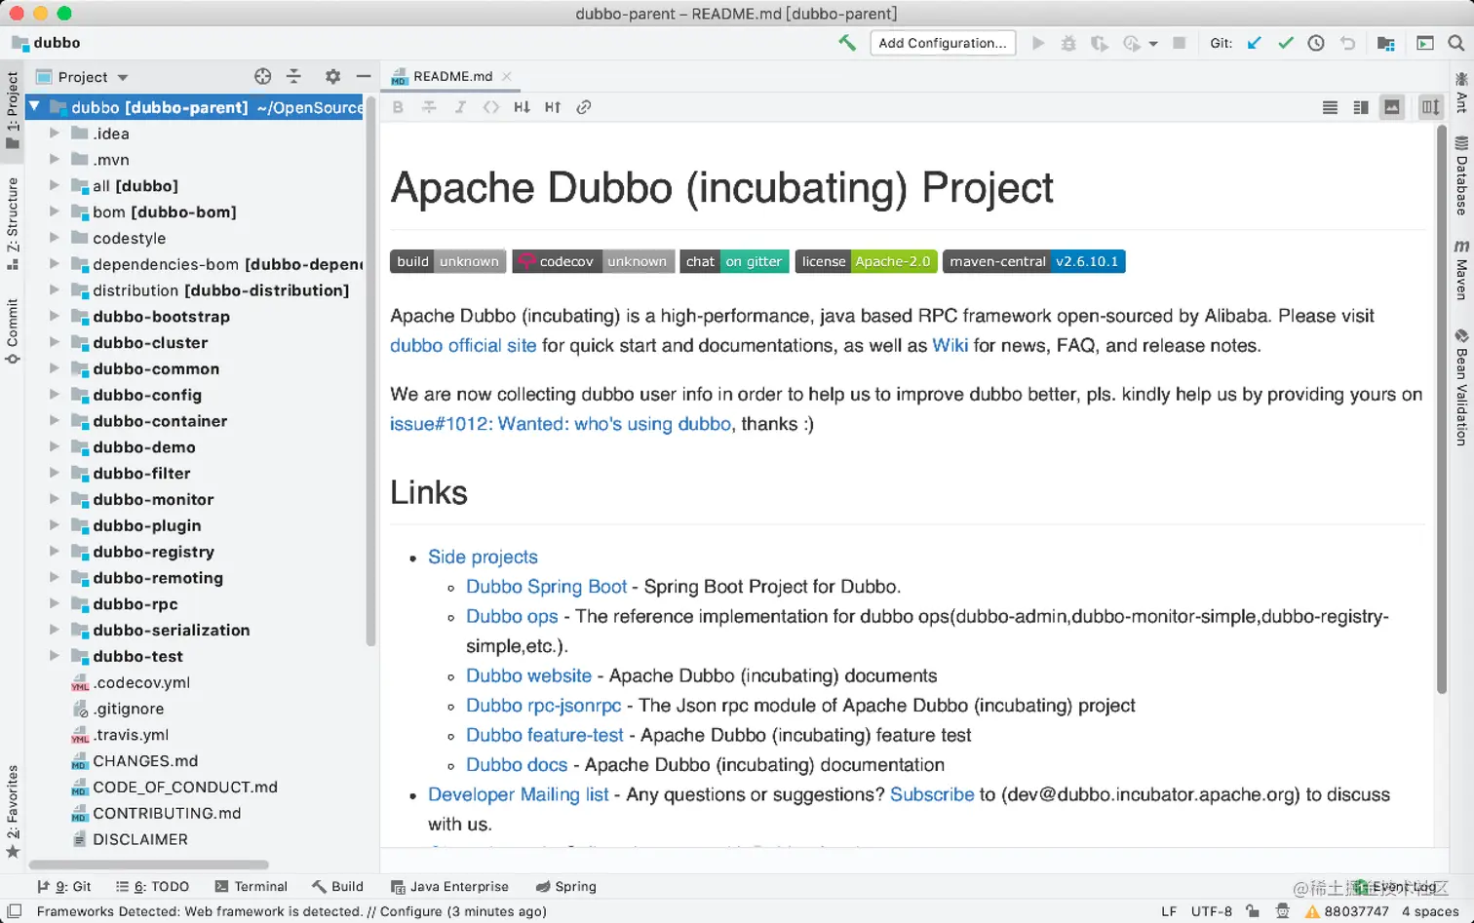Screen dimensions: 1474x923
Task: Change LF line separator in status bar
Action: [1169, 911]
